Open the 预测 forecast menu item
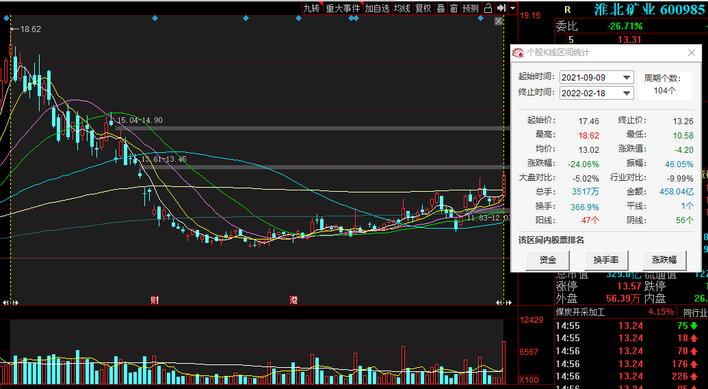This screenshot has height=389, width=708. [471, 8]
